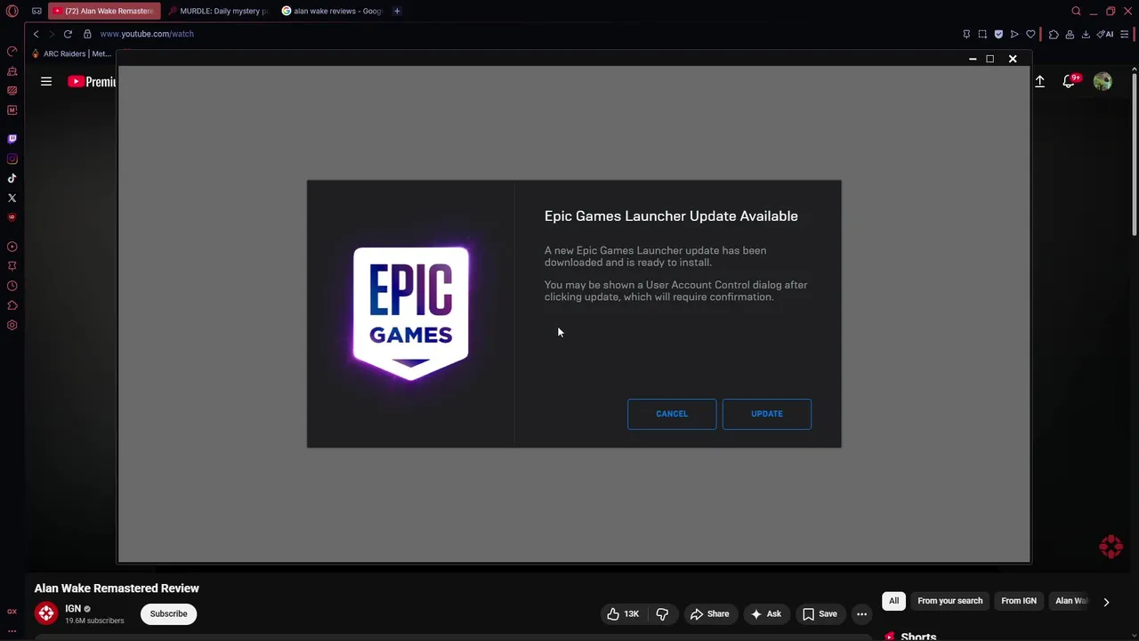Click the browser profile account icon
This screenshot has width=1139, height=641.
pyautogui.click(x=1070, y=34)
